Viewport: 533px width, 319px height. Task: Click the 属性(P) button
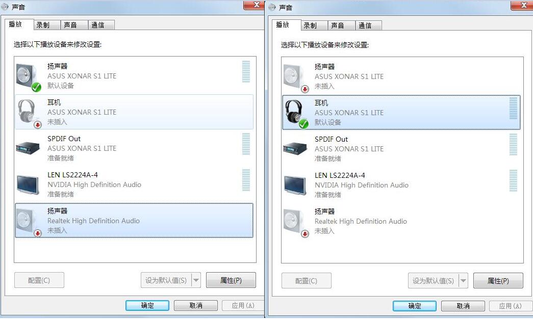(x=231, y=280)
